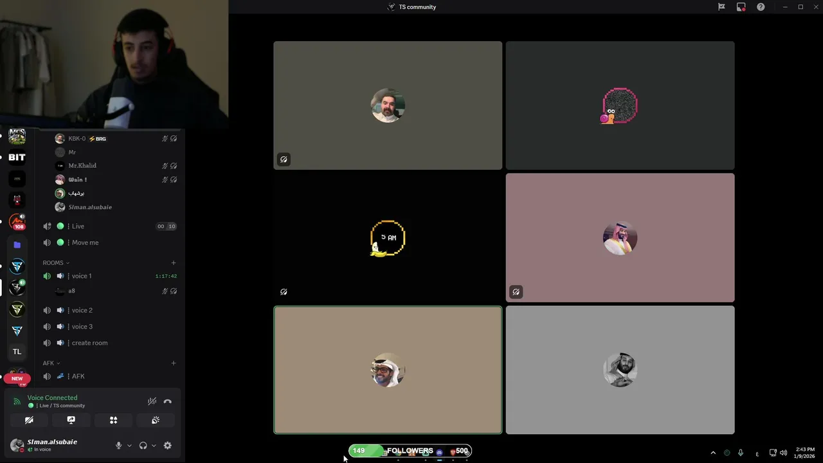Click the Voice Connected status text
Image resolution: width=823 pixels, height=463 pixels.
(52, 397)
